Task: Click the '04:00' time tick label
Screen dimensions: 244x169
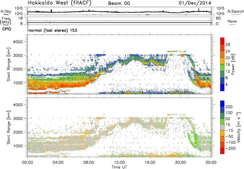Action: 58,163
